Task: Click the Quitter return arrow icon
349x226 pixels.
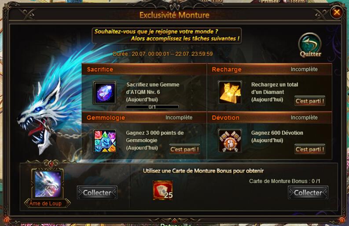Action: click(310, 43)
